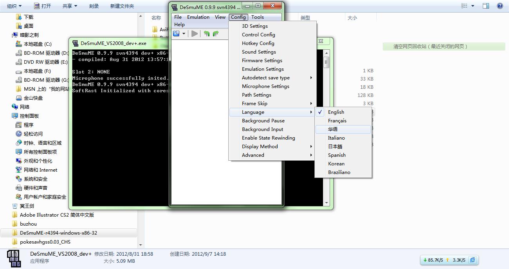The image size is (509, 269).
Task: Click the Explorer change view icon
Action: click(464, 6)
